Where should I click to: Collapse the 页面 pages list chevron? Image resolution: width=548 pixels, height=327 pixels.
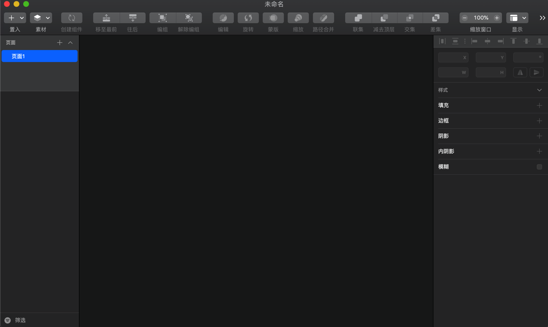(70, 43)
